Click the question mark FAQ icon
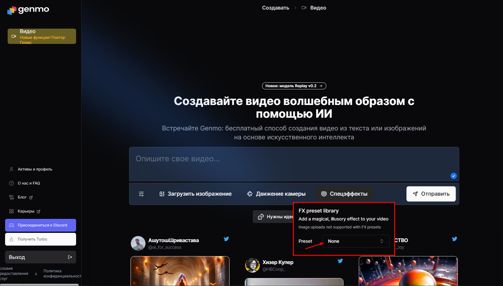This screenshot has height=286, width=503. [11, 183]
